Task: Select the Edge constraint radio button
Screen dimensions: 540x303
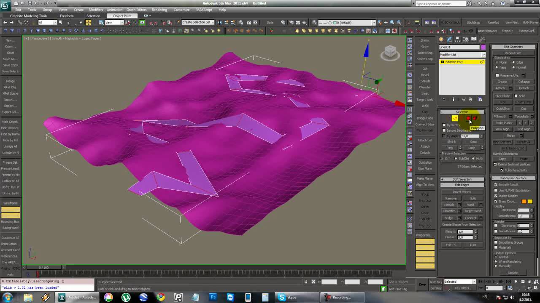Action: (x=513, y=62)
